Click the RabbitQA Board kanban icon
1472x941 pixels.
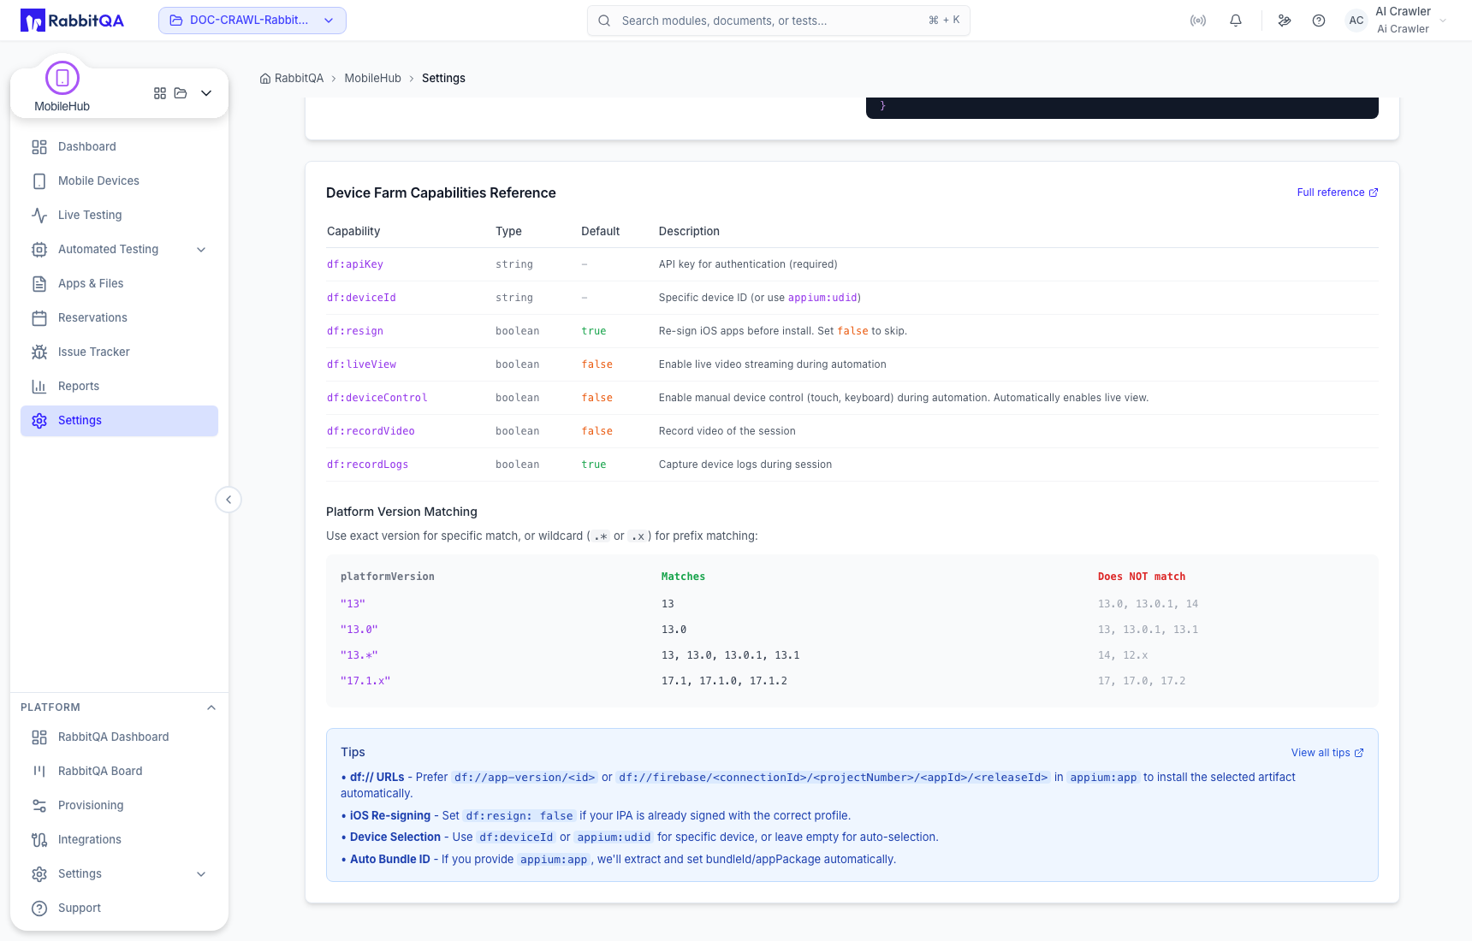click(x=39, y=772)
